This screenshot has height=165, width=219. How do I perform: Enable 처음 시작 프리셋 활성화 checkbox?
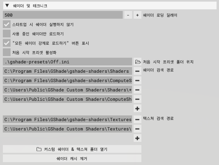click(x=7, y=52)
